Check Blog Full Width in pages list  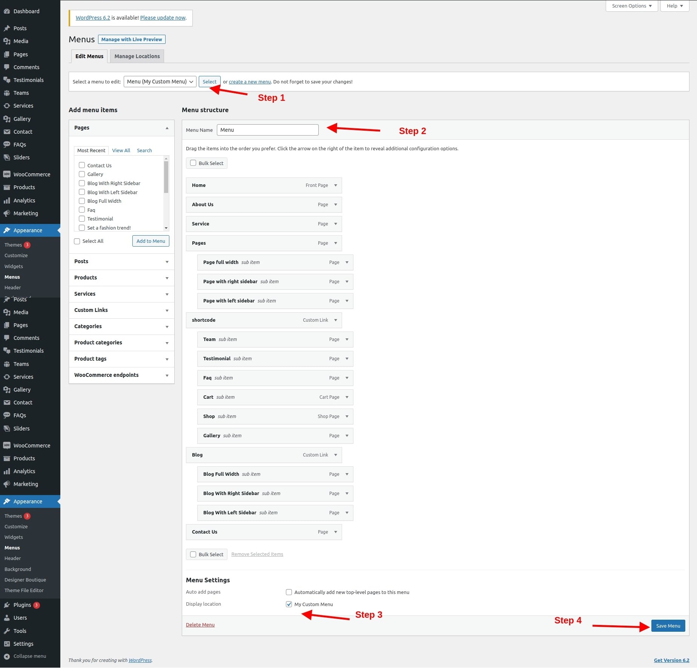tap(82, 201)
